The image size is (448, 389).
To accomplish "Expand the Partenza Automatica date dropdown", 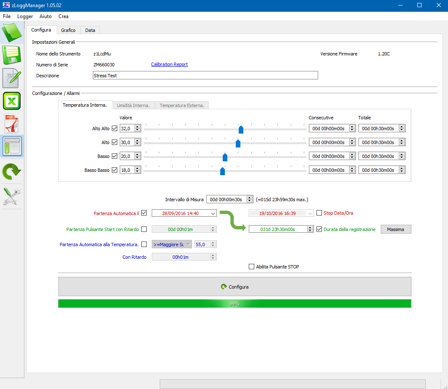I will pyautogui.click(x=212, y=213).
